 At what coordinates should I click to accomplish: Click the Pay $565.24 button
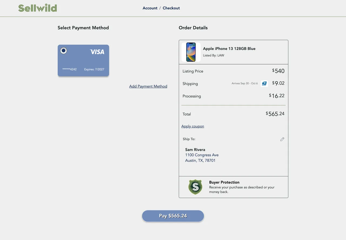click(173, 216)
